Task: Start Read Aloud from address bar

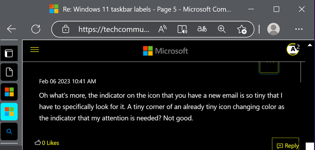Action: (163, 29)
